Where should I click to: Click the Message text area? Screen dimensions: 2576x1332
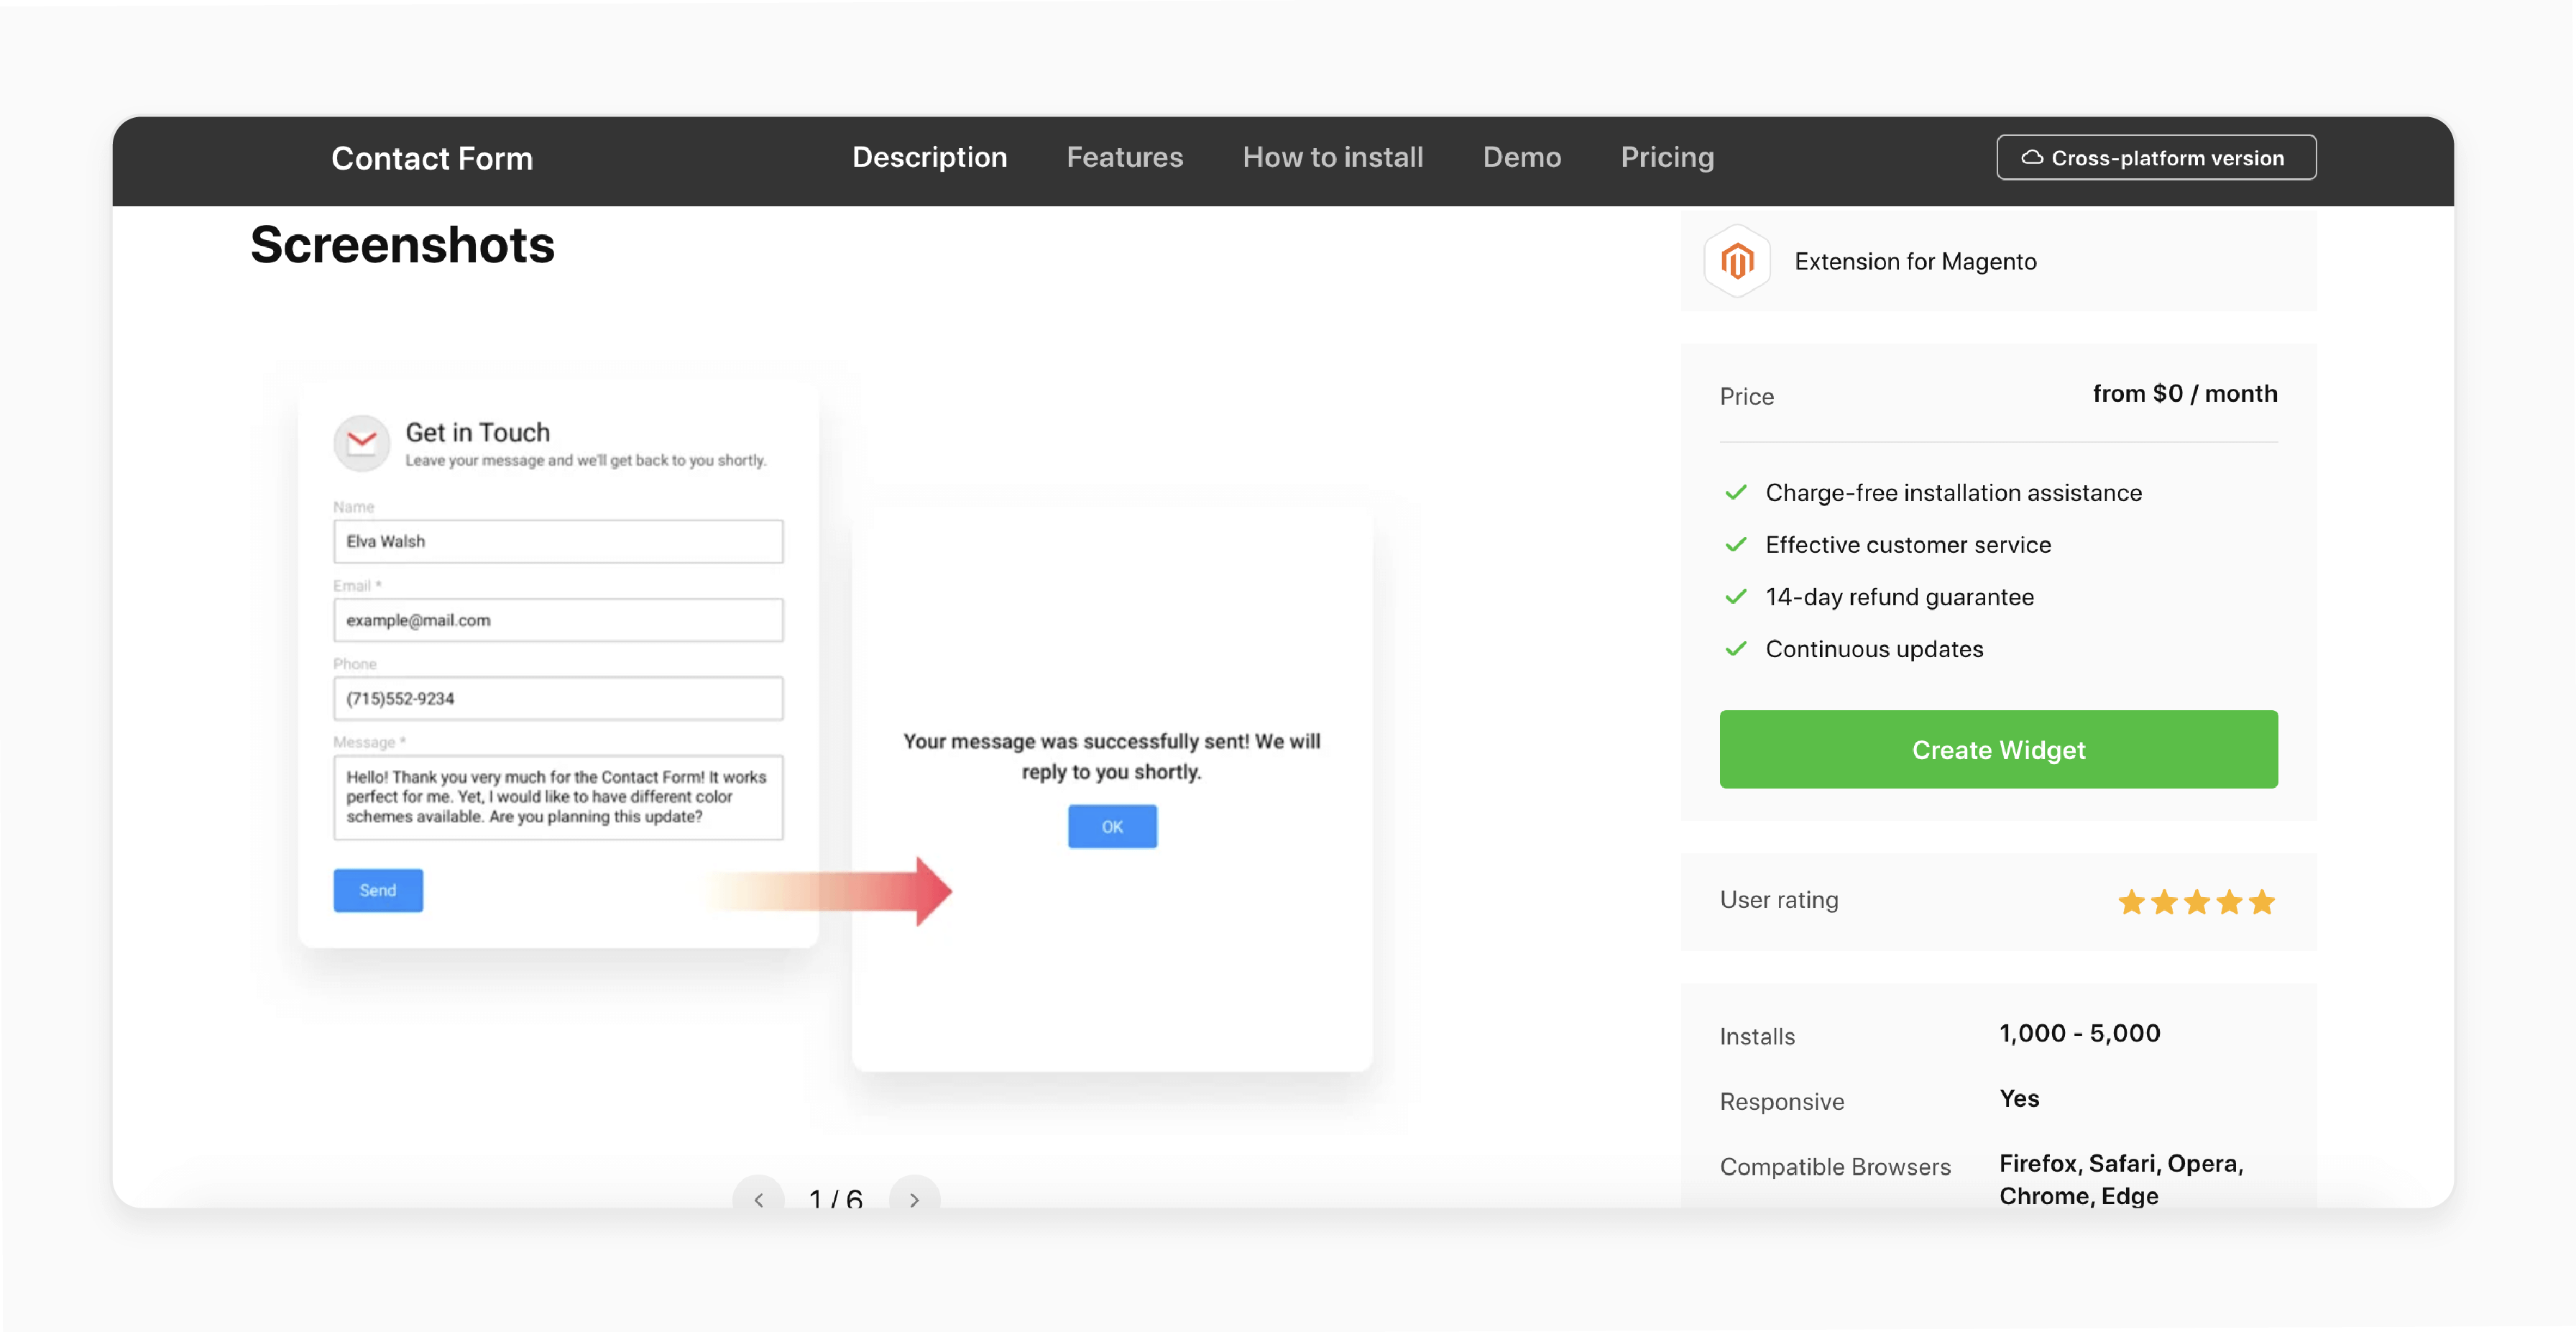(x=558, y=797)
